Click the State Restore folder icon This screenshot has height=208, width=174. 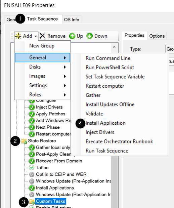pos(24,141)
